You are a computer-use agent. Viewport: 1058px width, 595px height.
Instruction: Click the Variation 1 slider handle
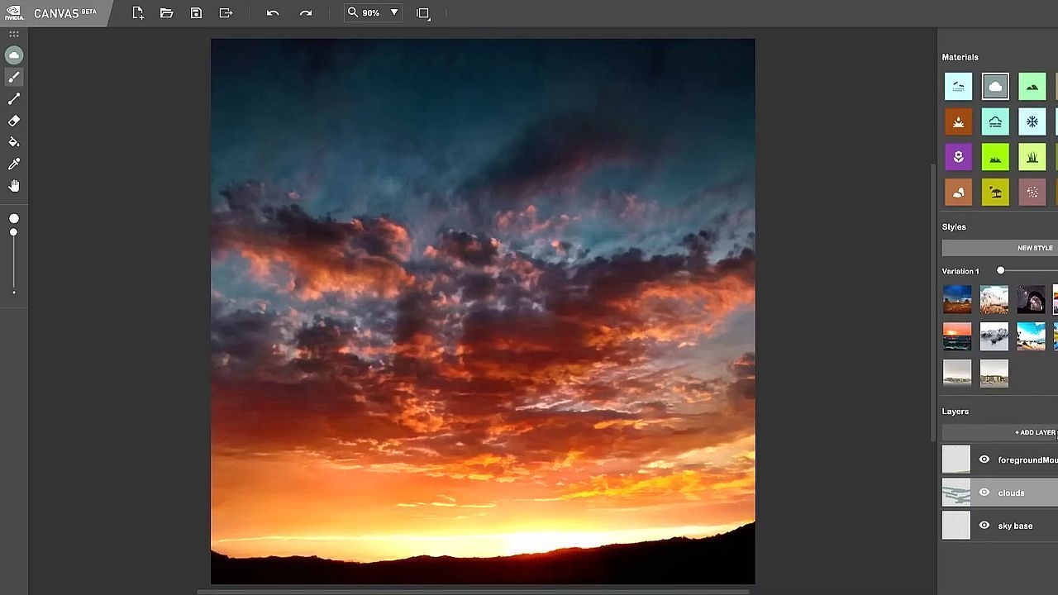point(1000,271)
